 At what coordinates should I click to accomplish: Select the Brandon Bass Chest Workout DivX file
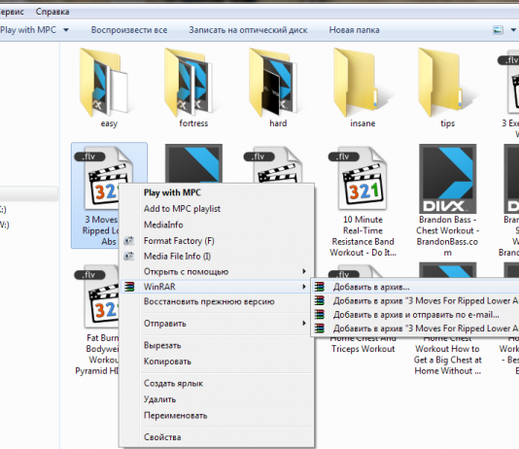click(x=447, y=201)
